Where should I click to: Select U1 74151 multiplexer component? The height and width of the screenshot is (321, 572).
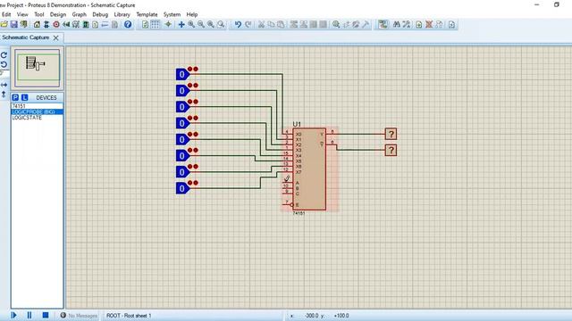tap(309, 169)
